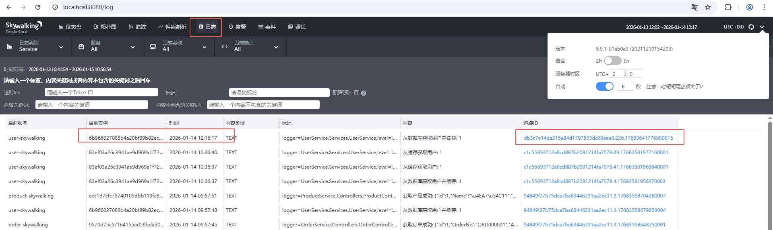Click the Skywalking Rocketbot logo
Viewport: 773px width, 230px height.
pos(24,27)
